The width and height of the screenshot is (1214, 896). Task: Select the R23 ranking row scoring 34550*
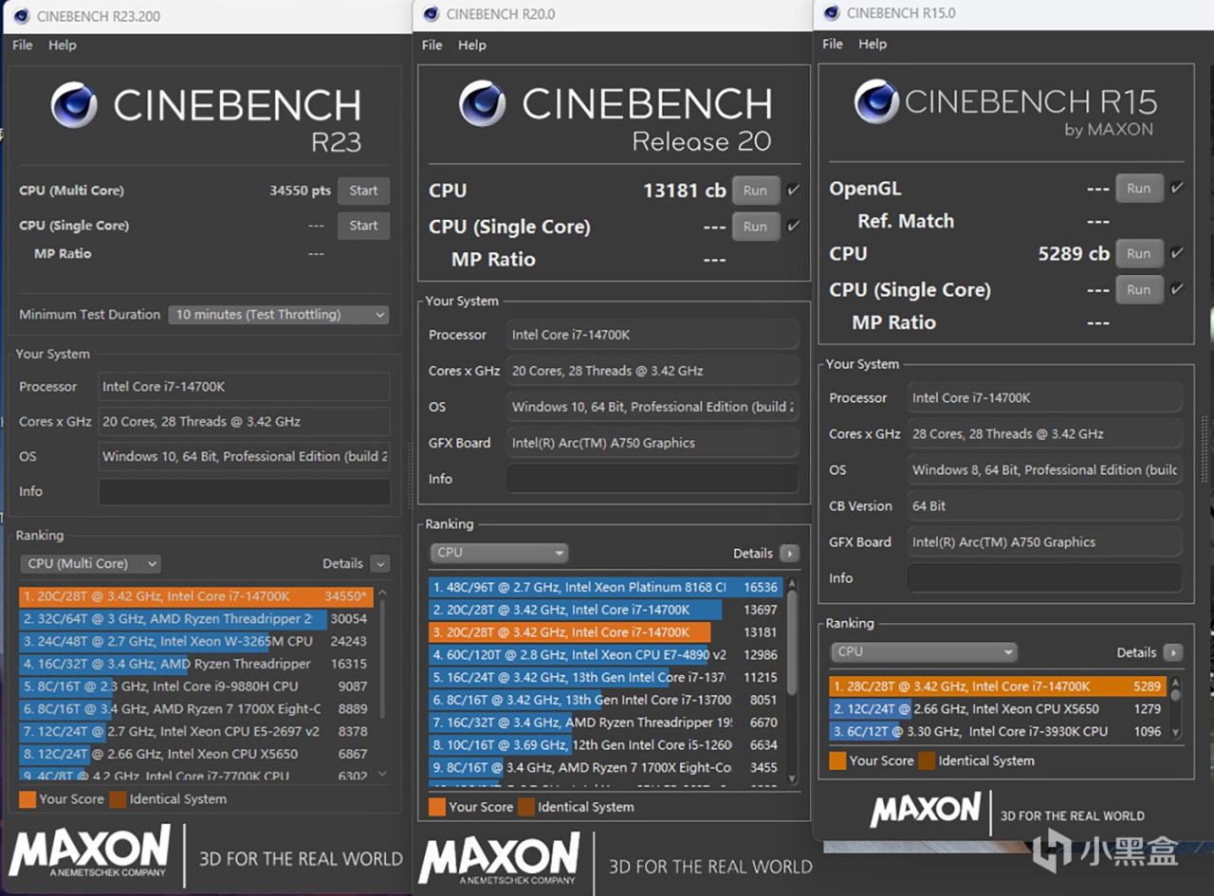click(196, 596)
